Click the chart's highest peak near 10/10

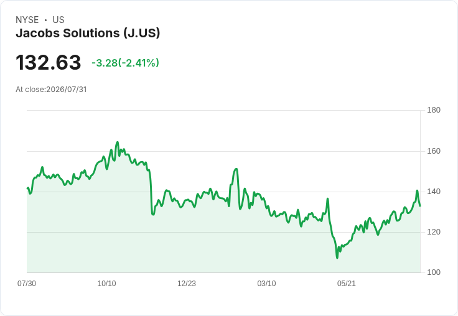pyautogui.click(x=118, y=142)
